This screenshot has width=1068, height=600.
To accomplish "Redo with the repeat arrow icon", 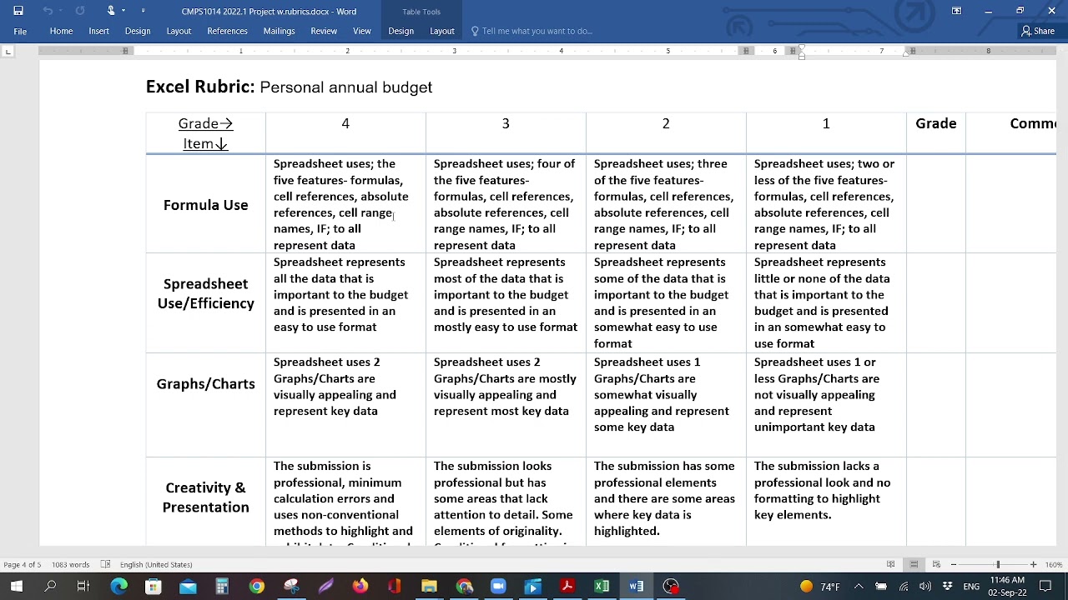I will coord(80,11).
